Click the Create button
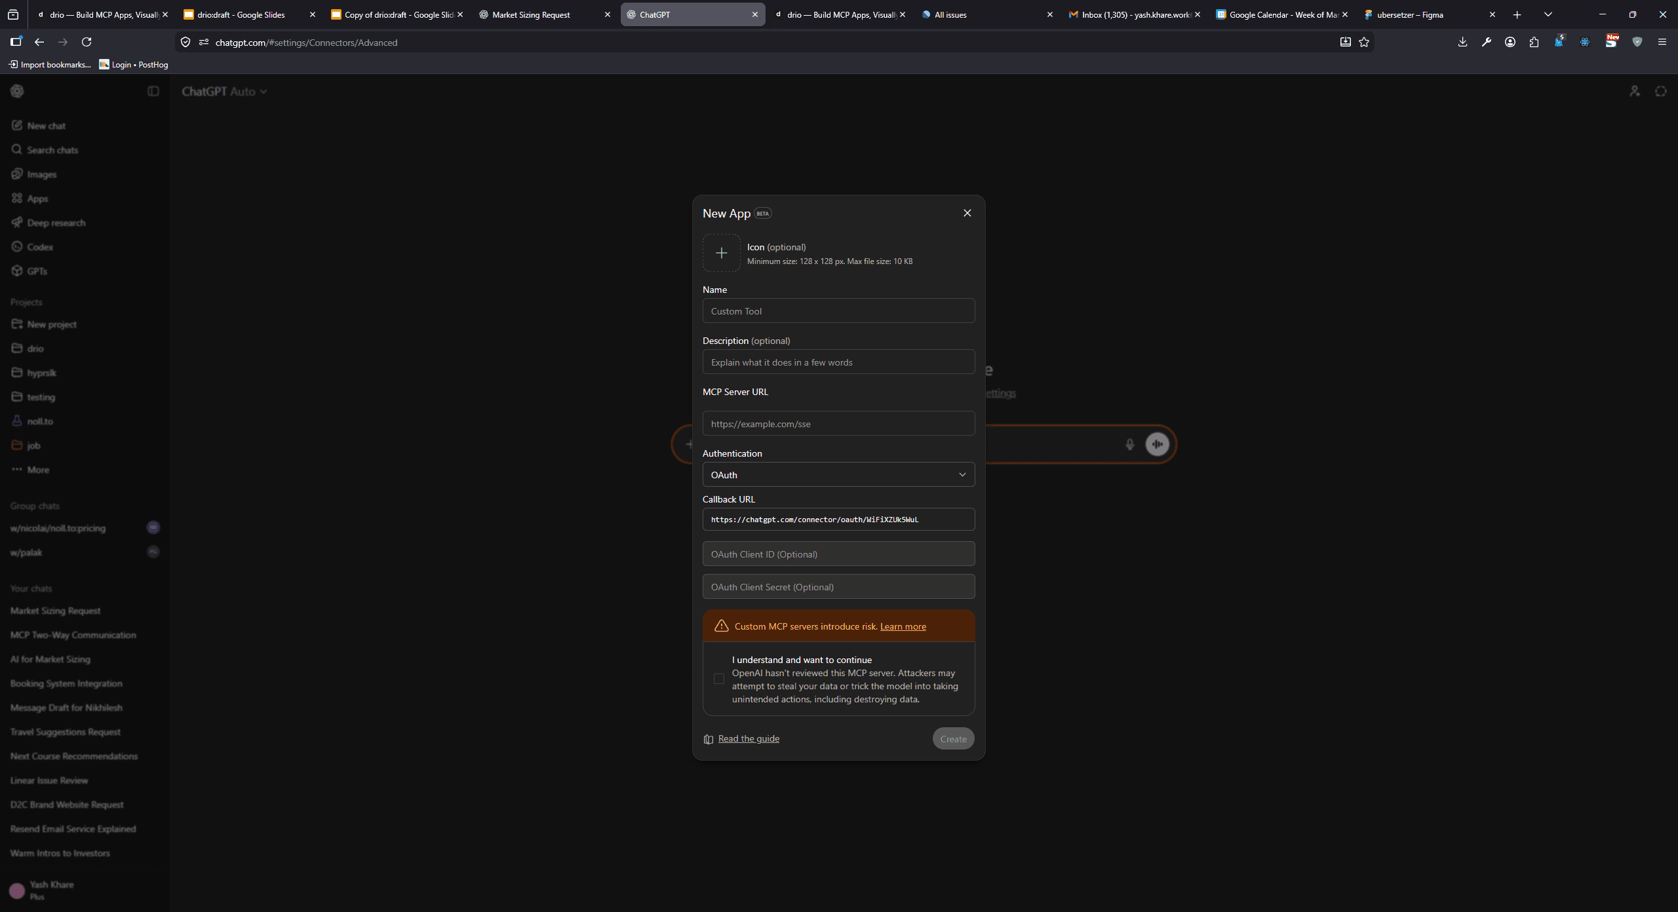Viewport: 1678px width, 912px height. pos(953,738)
